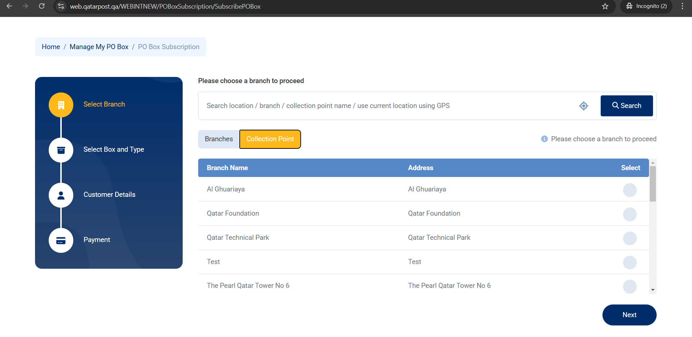Viewport: 692px width, 337px height.
Task: Go to the Manage My PO Box breadcrumb
Action: tap(99, 47)
